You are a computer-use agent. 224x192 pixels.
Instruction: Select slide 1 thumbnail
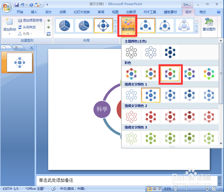coord(20,62)
